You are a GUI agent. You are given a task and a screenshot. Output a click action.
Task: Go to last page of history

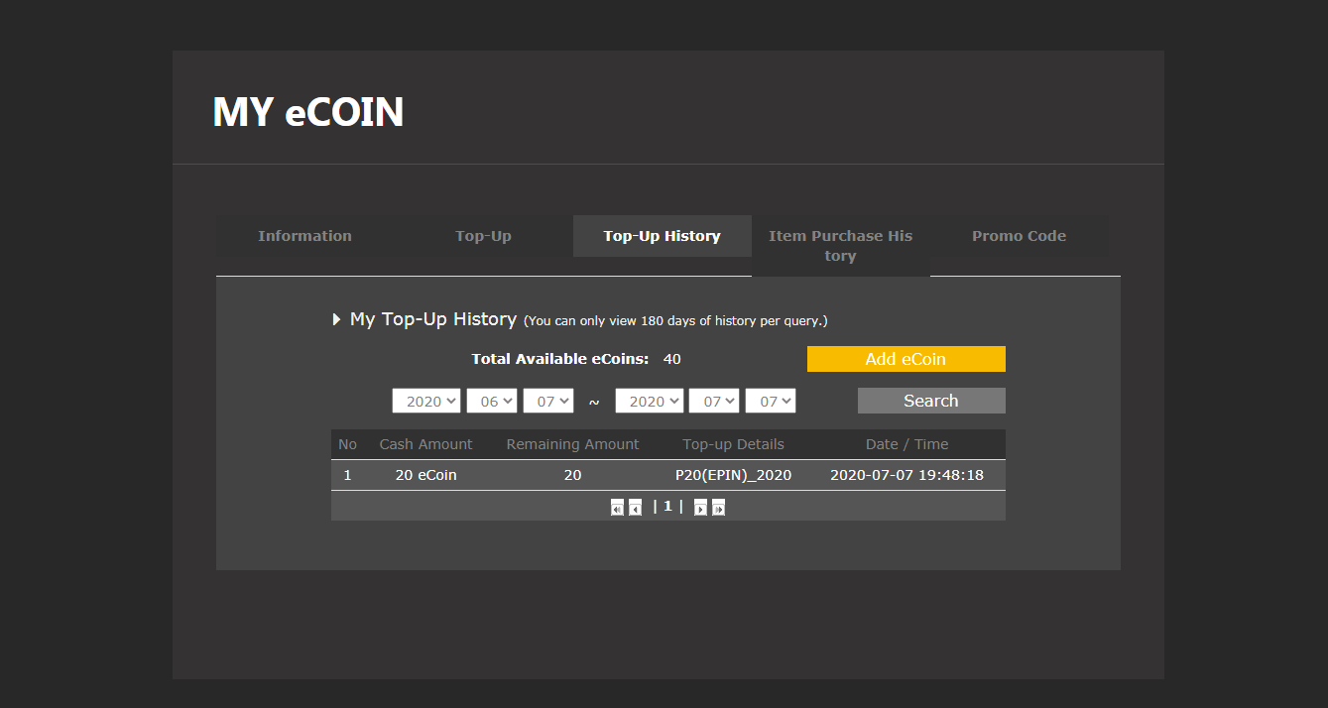718,508
